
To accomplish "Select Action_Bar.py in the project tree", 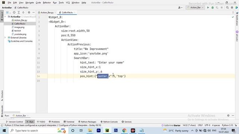I will tap(21, 20).
